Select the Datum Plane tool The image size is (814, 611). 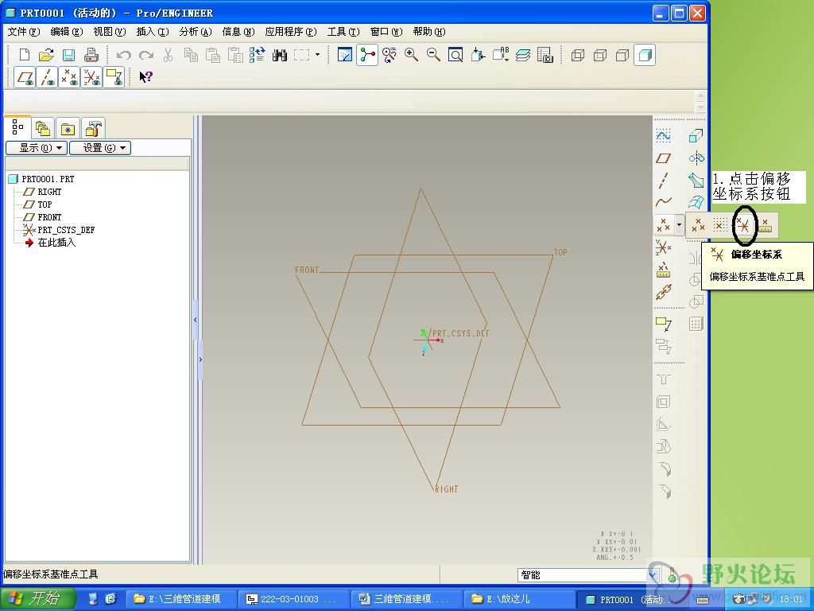664,158
